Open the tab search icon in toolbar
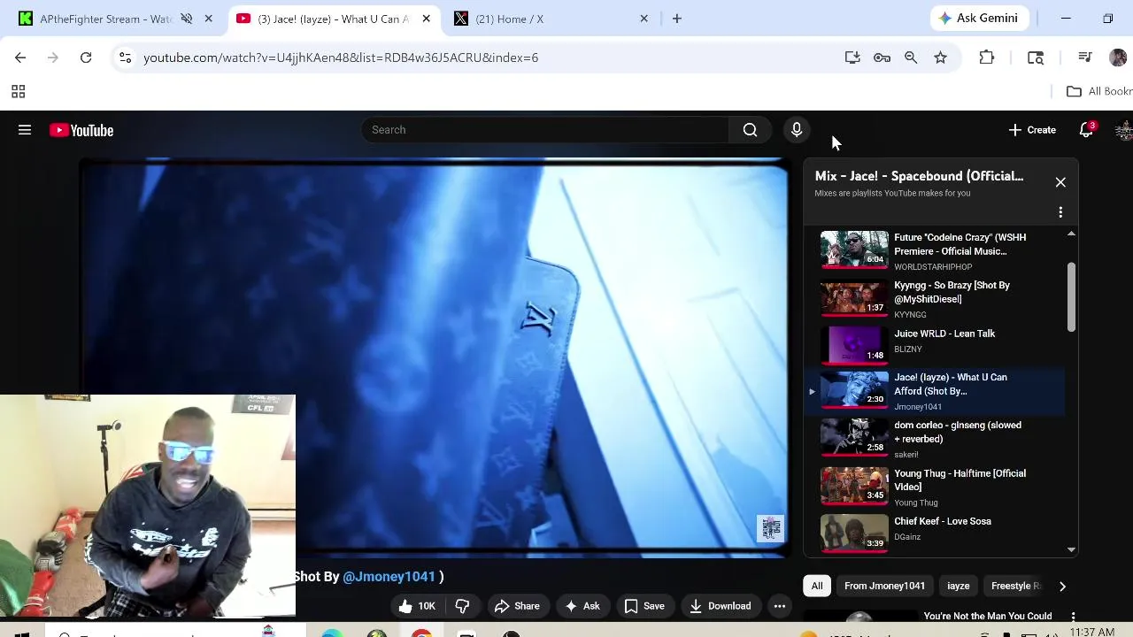1133x637 pixels. pos(1036,58)
